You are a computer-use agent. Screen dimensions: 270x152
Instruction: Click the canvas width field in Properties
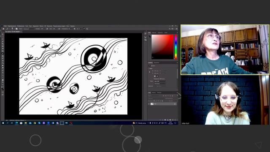click(156, 71)
